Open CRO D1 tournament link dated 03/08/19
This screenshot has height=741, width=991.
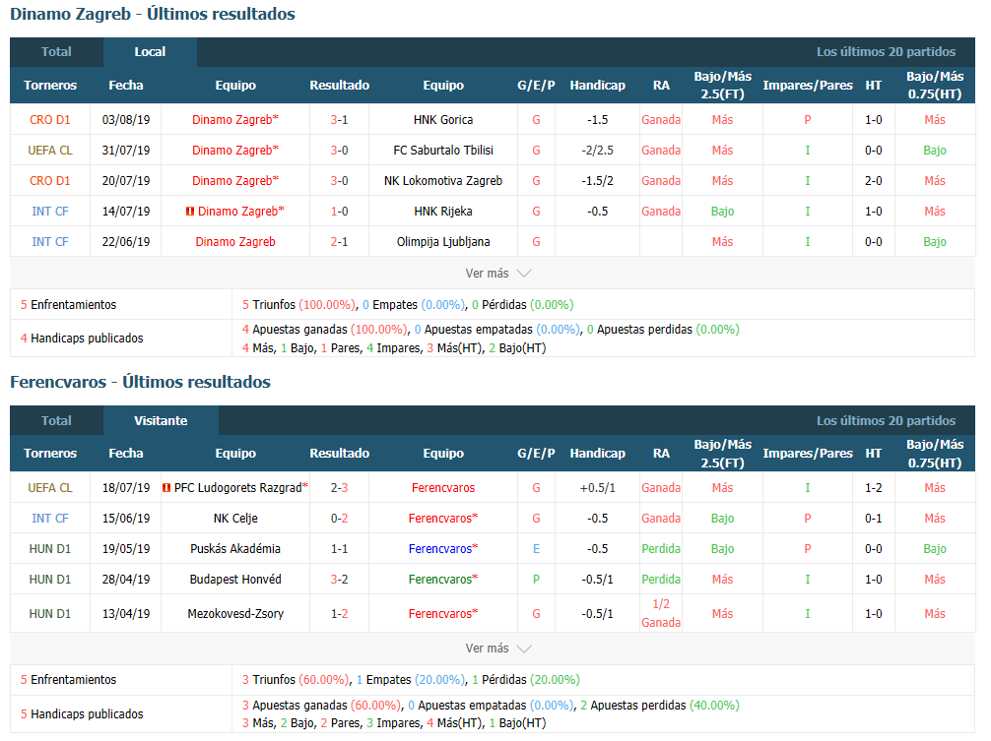pos(50,120)
